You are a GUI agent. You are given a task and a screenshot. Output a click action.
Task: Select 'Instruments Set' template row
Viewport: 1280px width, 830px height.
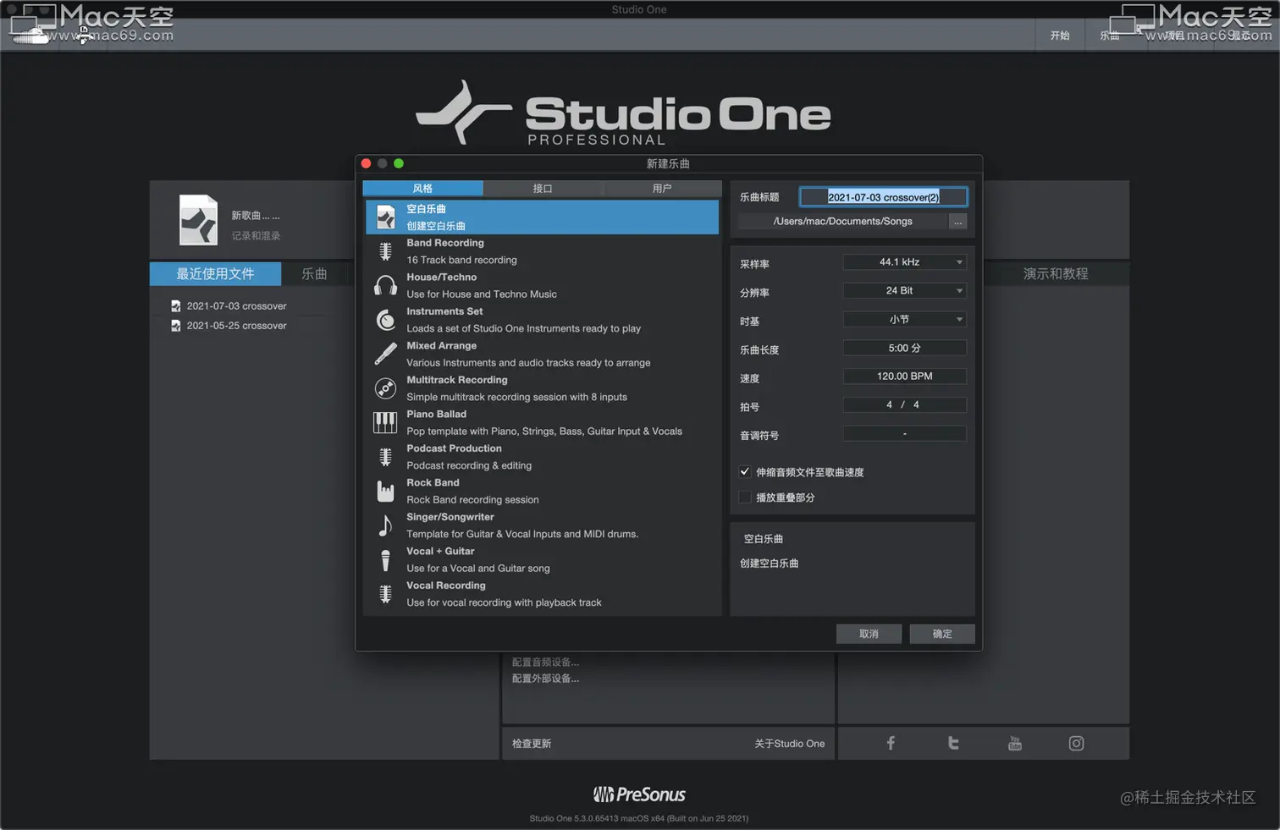(543, 320)
